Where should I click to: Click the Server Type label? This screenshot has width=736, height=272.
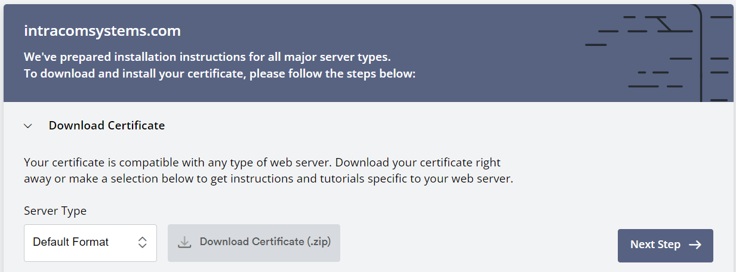(55, 211)
